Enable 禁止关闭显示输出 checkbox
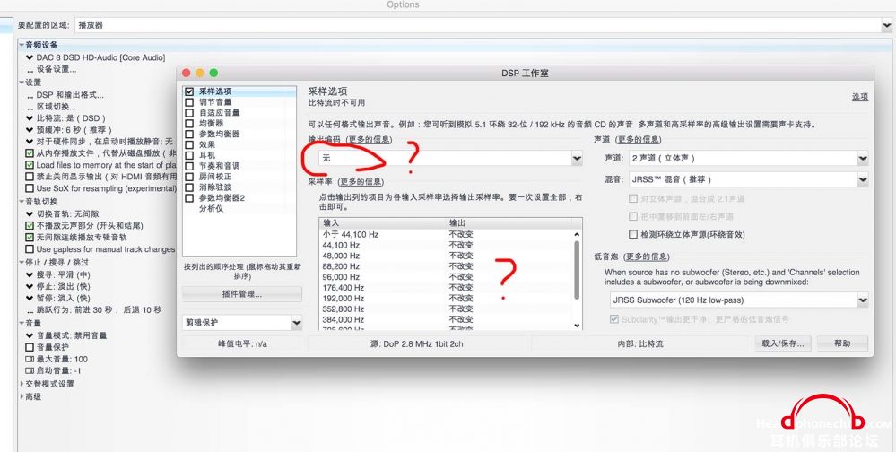Screen dimensions: 896x452 click(29, 177)
